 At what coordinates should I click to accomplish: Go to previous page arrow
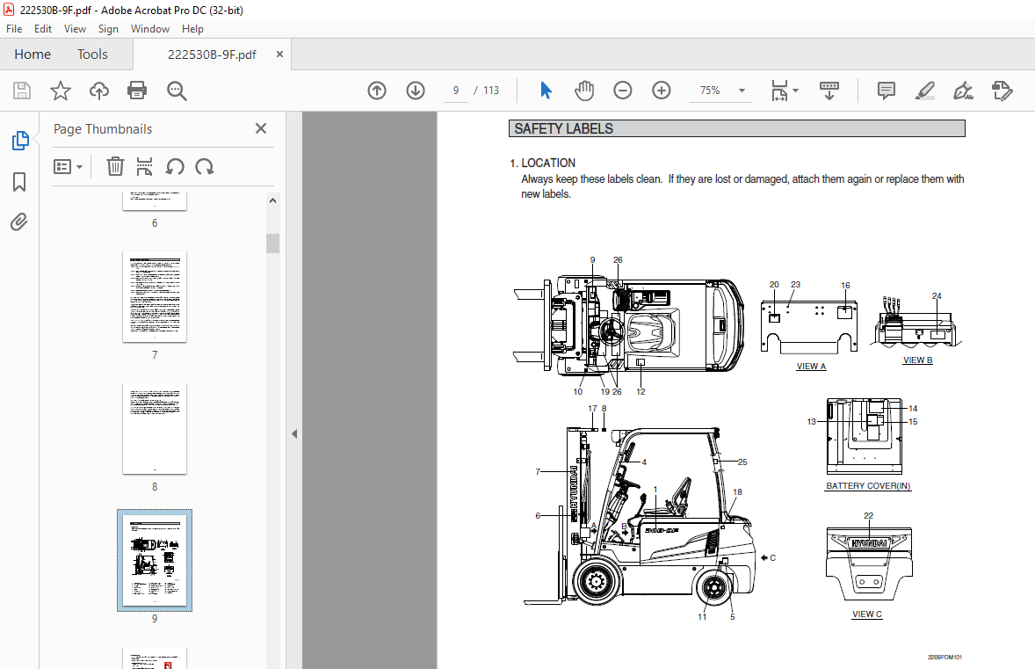pyautogui.click(x=377, y=91)
